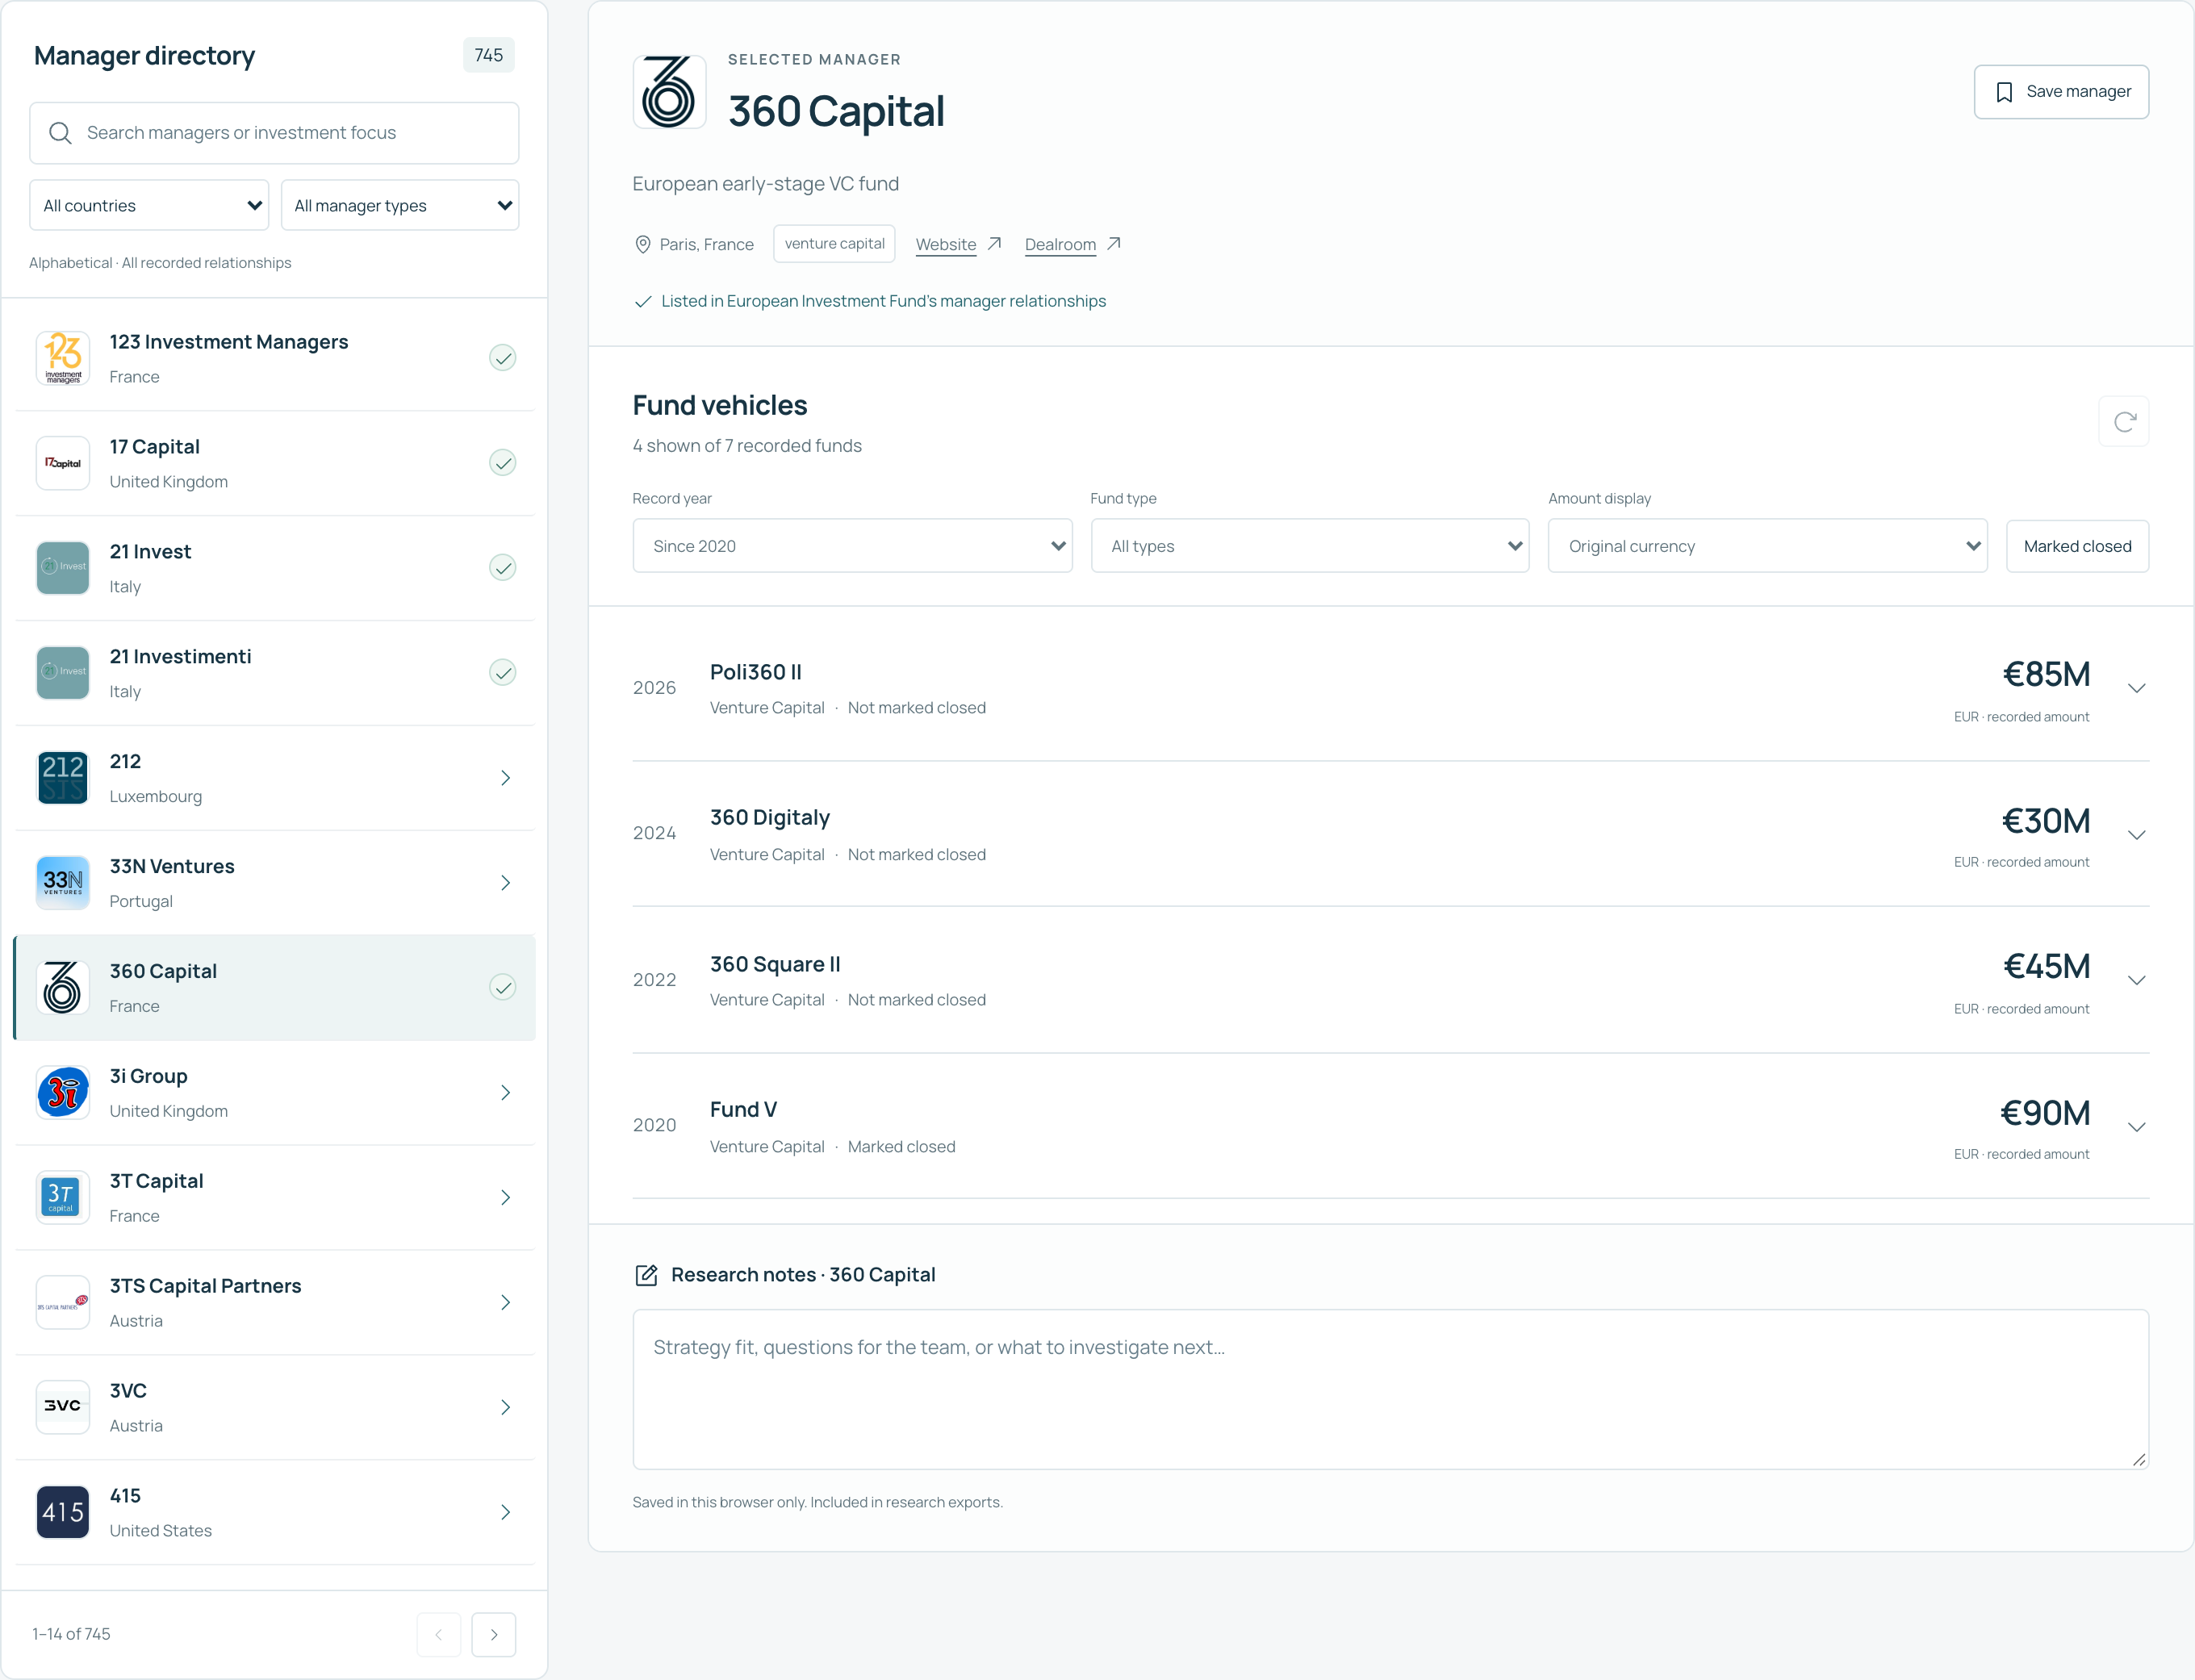The image size is (2195, 1680).
Task: Open the 3TS Capital Partners chevron
Action: [x=505, y=1303]
